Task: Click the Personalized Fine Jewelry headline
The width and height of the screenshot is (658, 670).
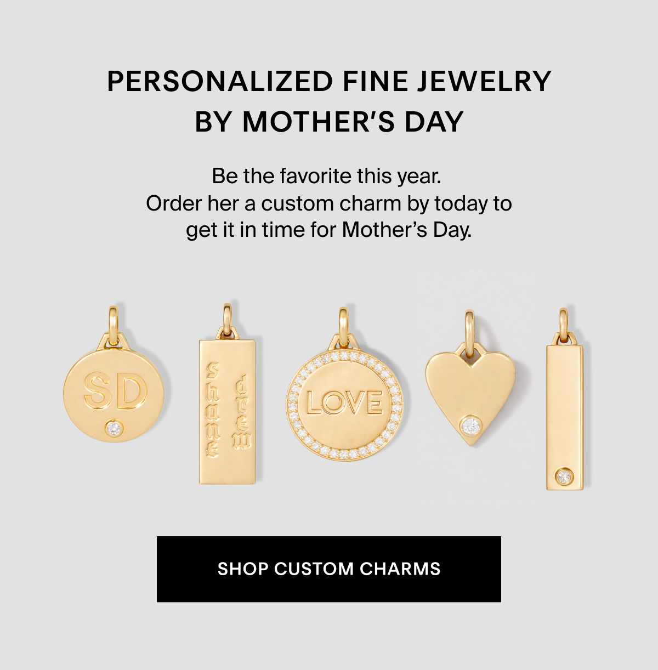Action: click(329, 81)
